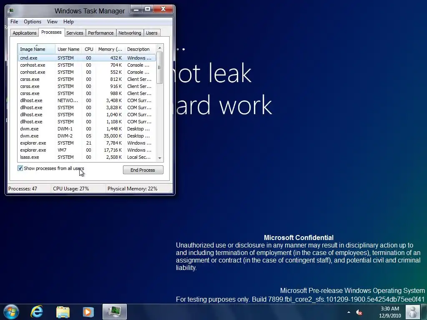The image size is (427, 320).
Task: Select the lsass.exe process row
Action: [x=87, y=157]
